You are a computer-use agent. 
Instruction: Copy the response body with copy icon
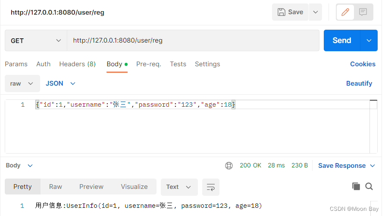point(356,186)
